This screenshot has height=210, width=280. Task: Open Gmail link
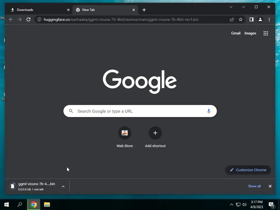coord(236,33)
